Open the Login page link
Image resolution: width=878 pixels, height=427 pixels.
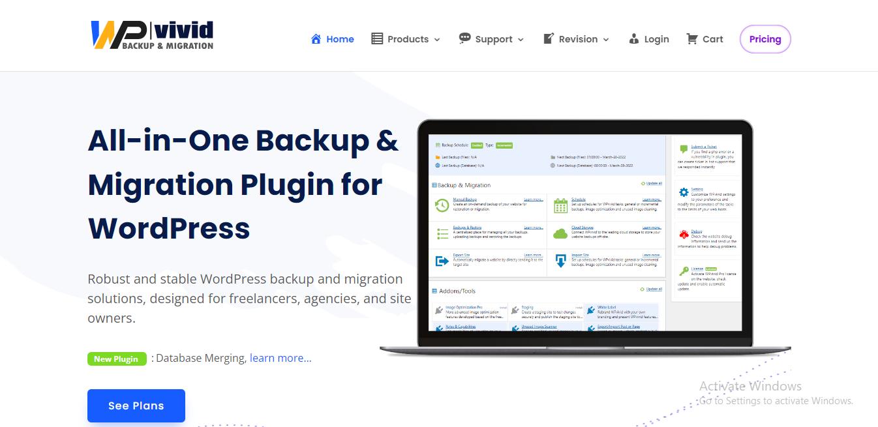(x=656, y=39)
